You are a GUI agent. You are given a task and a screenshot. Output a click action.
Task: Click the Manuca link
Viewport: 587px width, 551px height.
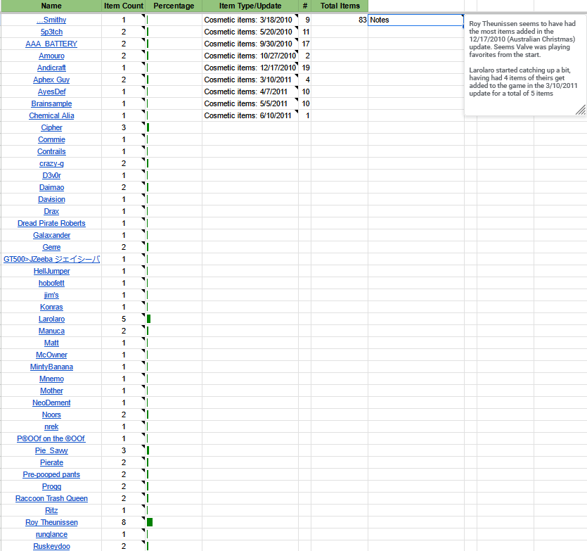(x=51, y=331)
